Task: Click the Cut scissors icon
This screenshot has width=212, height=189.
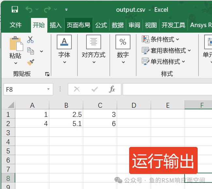Action: point(30,39)
